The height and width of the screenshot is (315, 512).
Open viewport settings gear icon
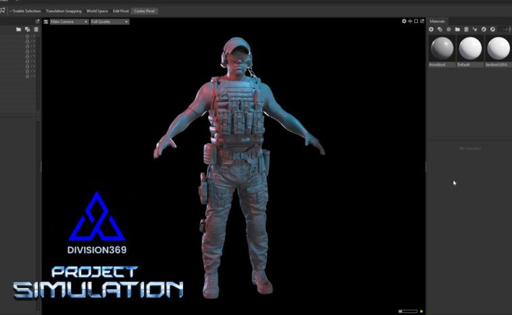point(404,21)
